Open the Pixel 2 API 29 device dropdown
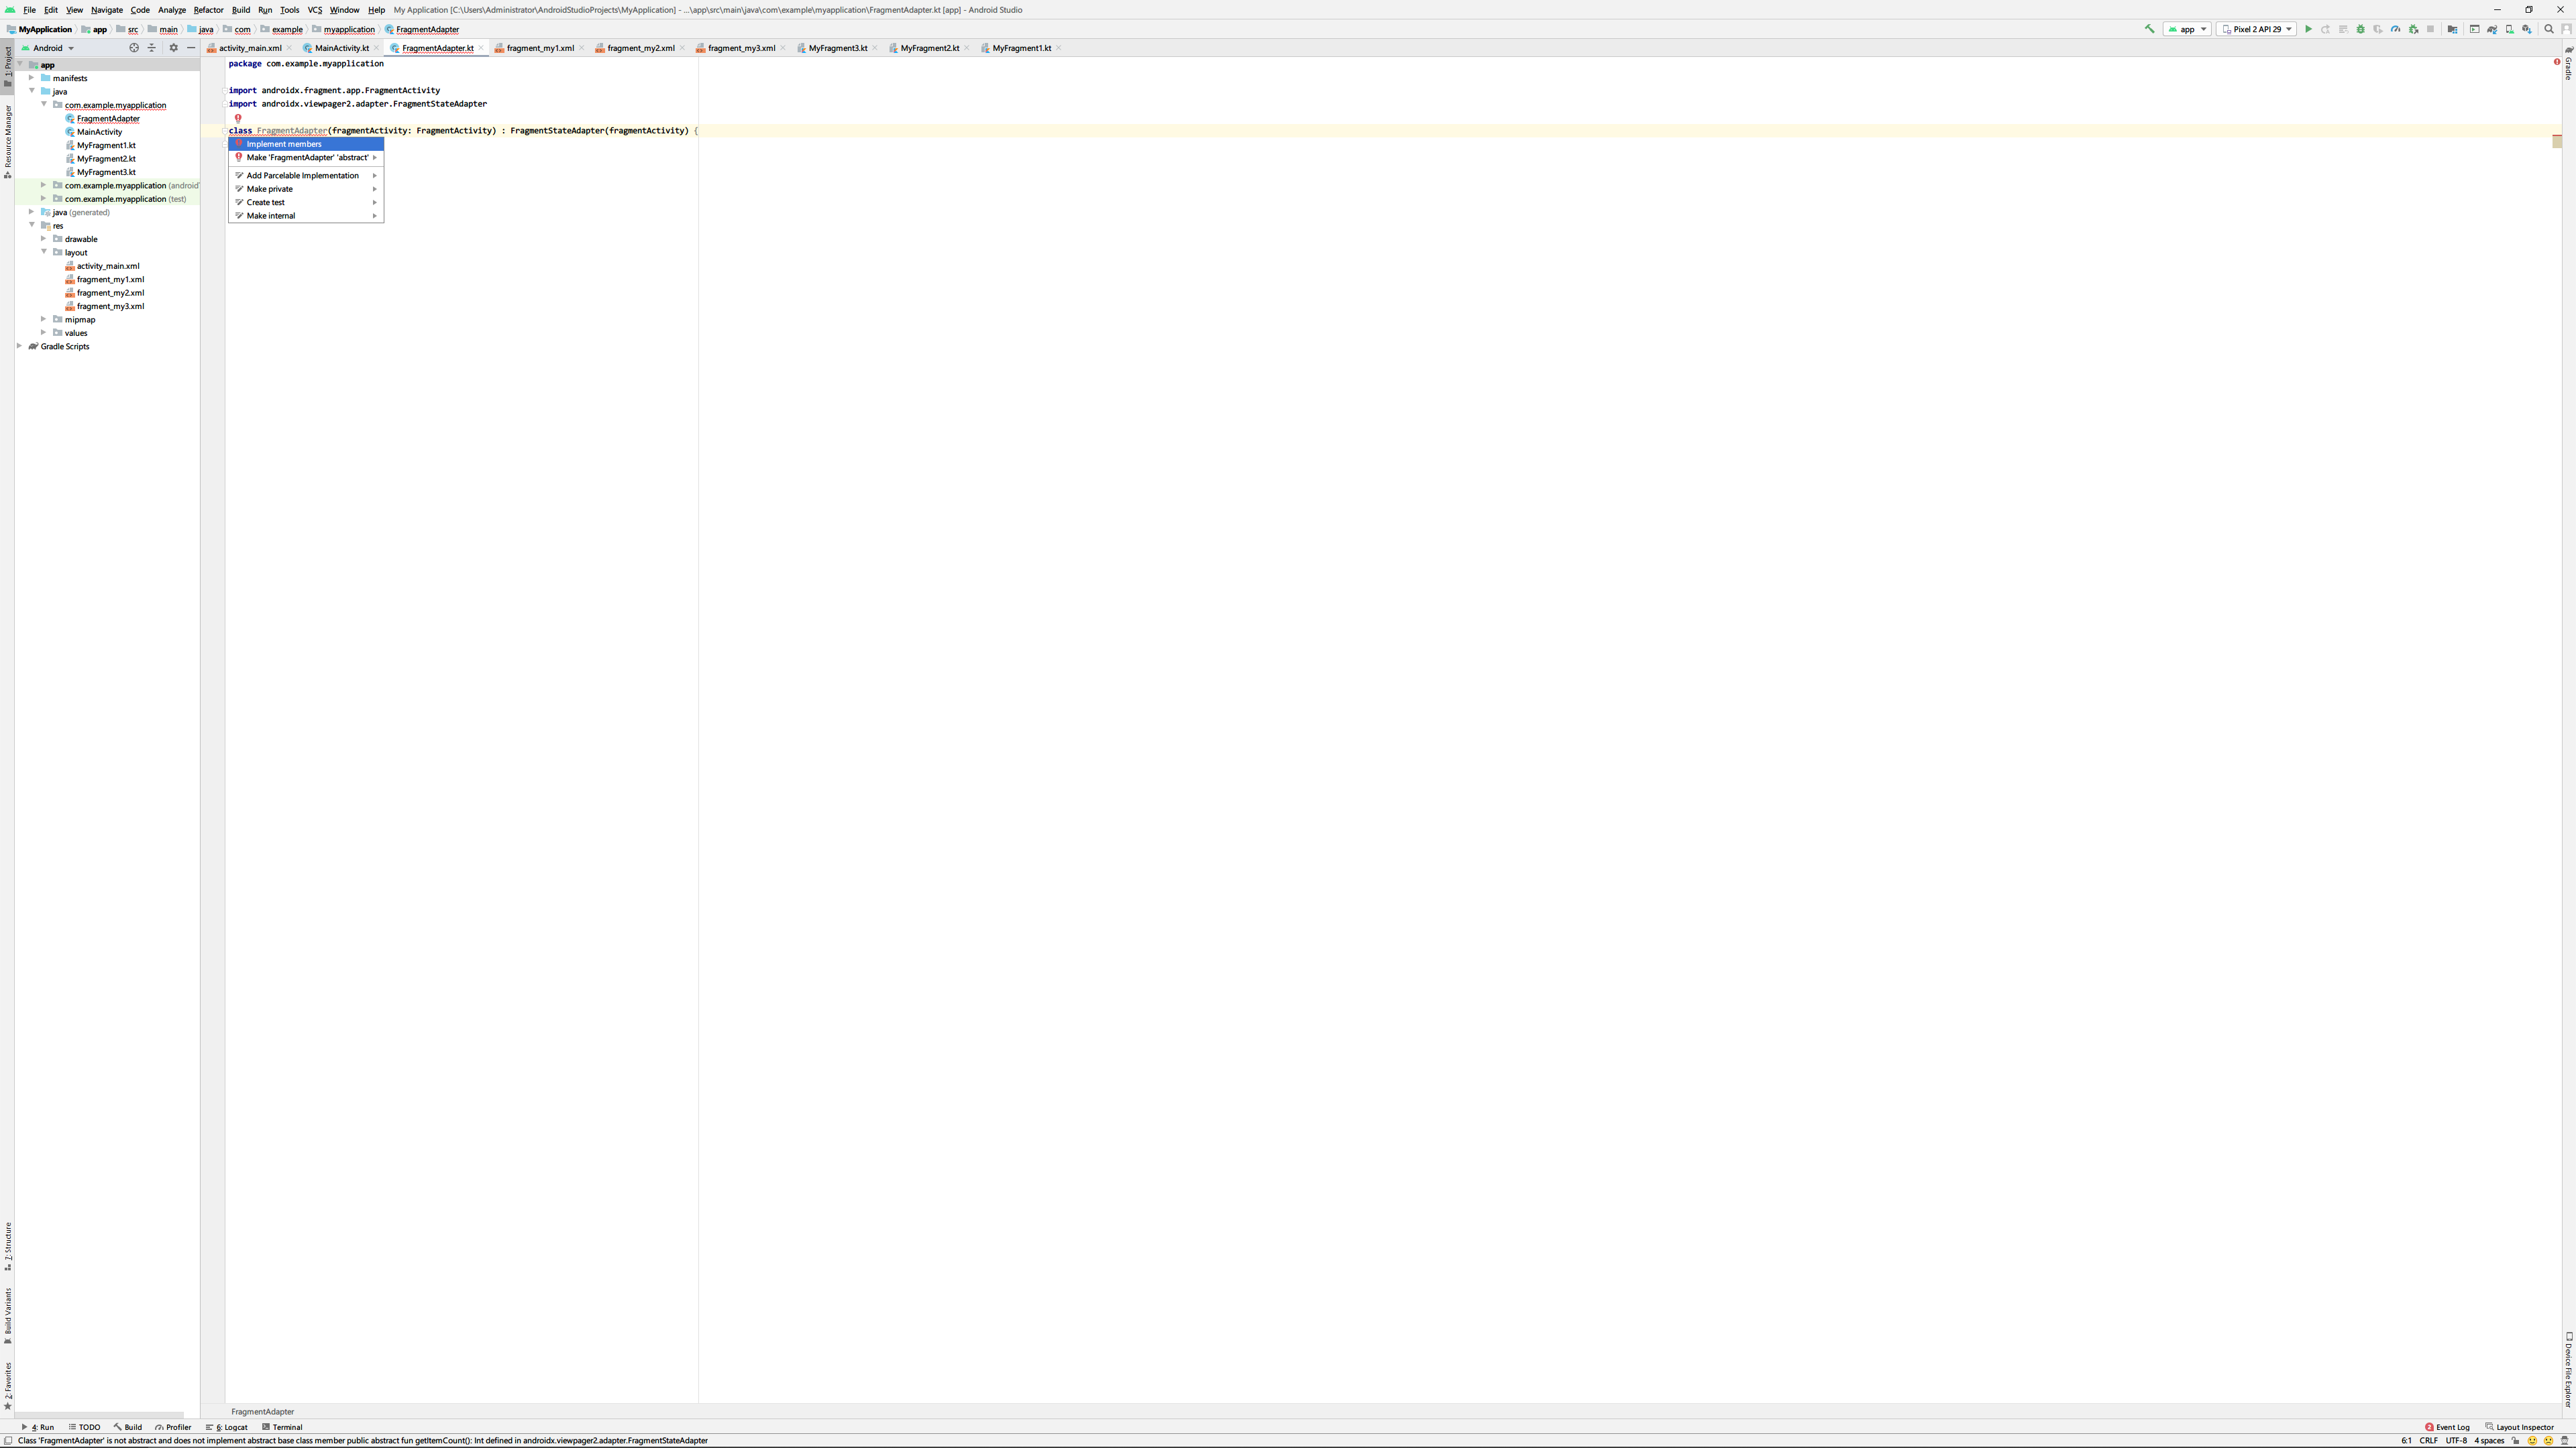Viewport: 2576px width, 1448px height. tap(2256, 29)
